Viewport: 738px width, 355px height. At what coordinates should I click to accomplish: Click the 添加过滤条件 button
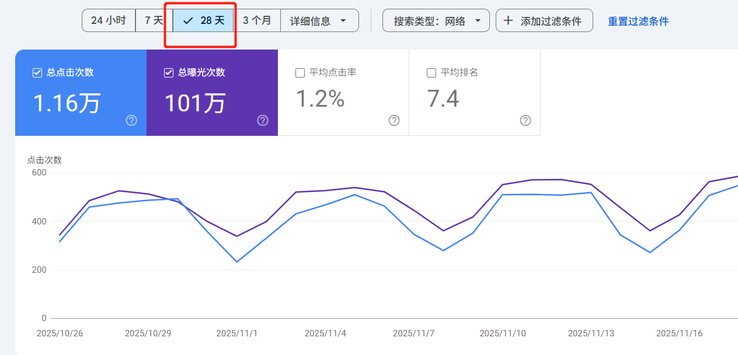click(544, 20)
